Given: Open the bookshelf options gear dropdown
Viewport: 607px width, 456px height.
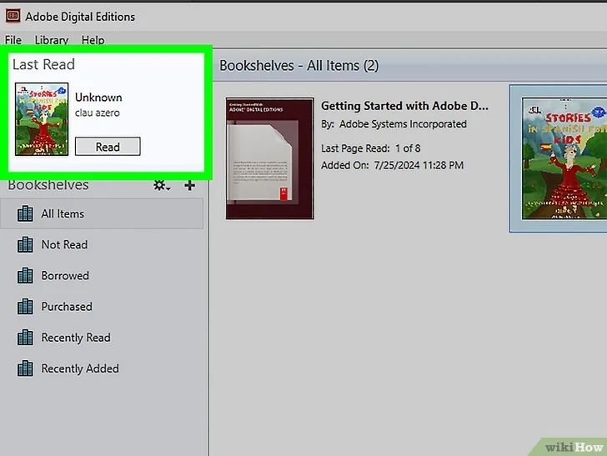Looking at the screenshot, I should tap(162, 185).
